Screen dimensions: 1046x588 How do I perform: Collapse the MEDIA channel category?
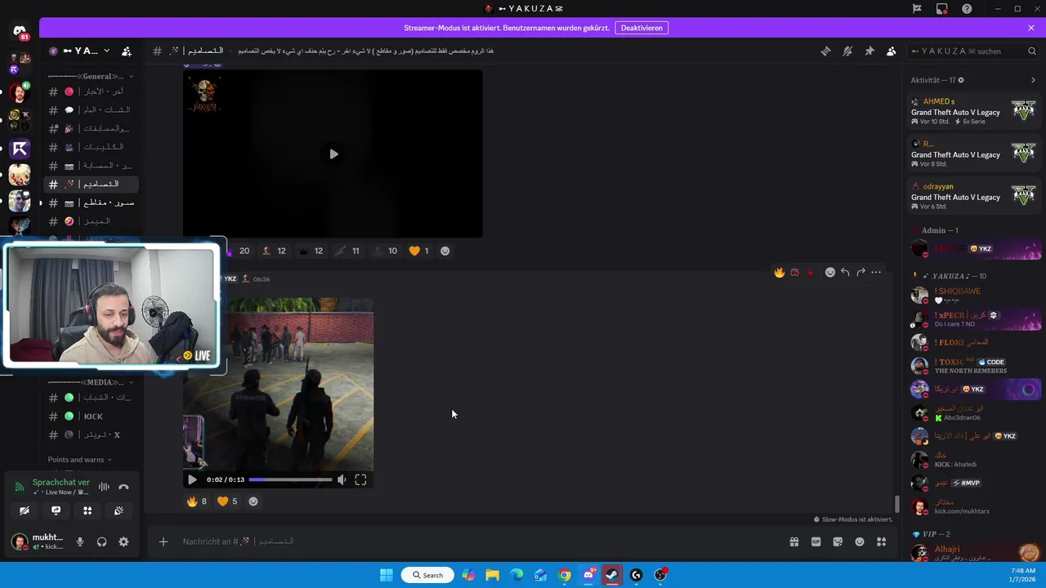tap(89, 382)
